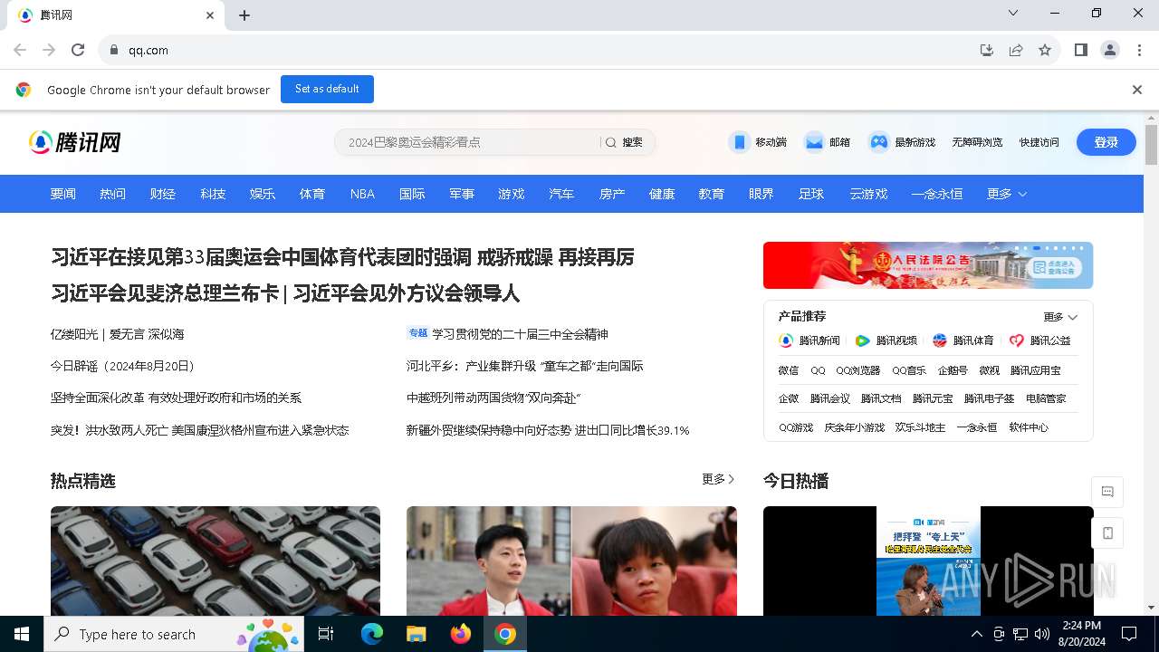
Task: Expand 更多 in navigation bar
Action: [1007, 194]
